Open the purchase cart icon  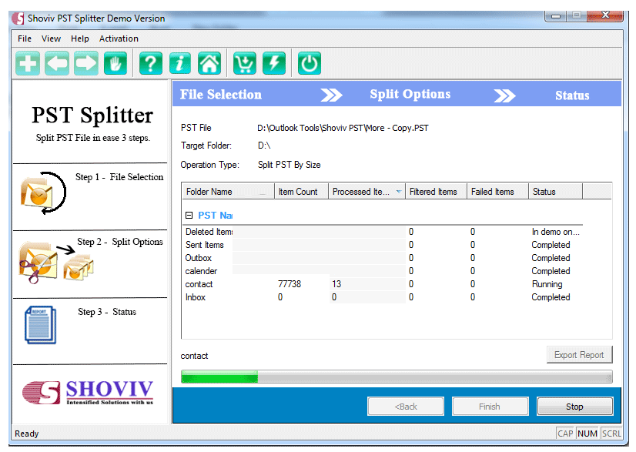(x=244, y=63)
